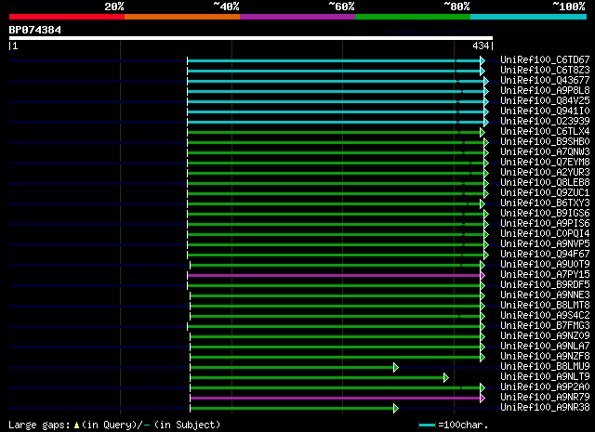Select the UniRef100_A9P2A0 label
The height and width of the screenshot is (432, 595).
(545, 387)
